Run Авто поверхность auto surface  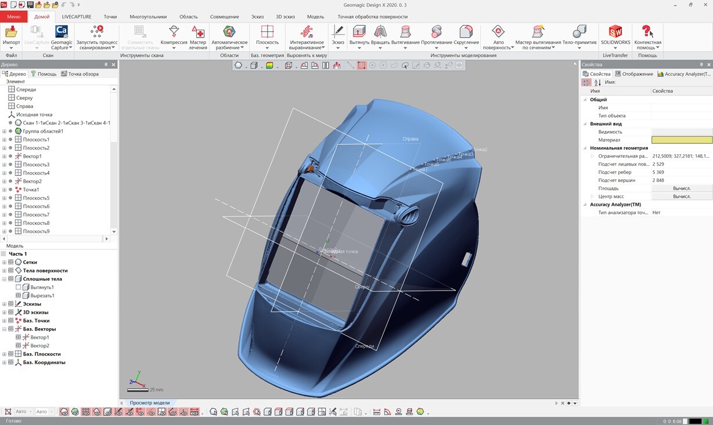498,38
